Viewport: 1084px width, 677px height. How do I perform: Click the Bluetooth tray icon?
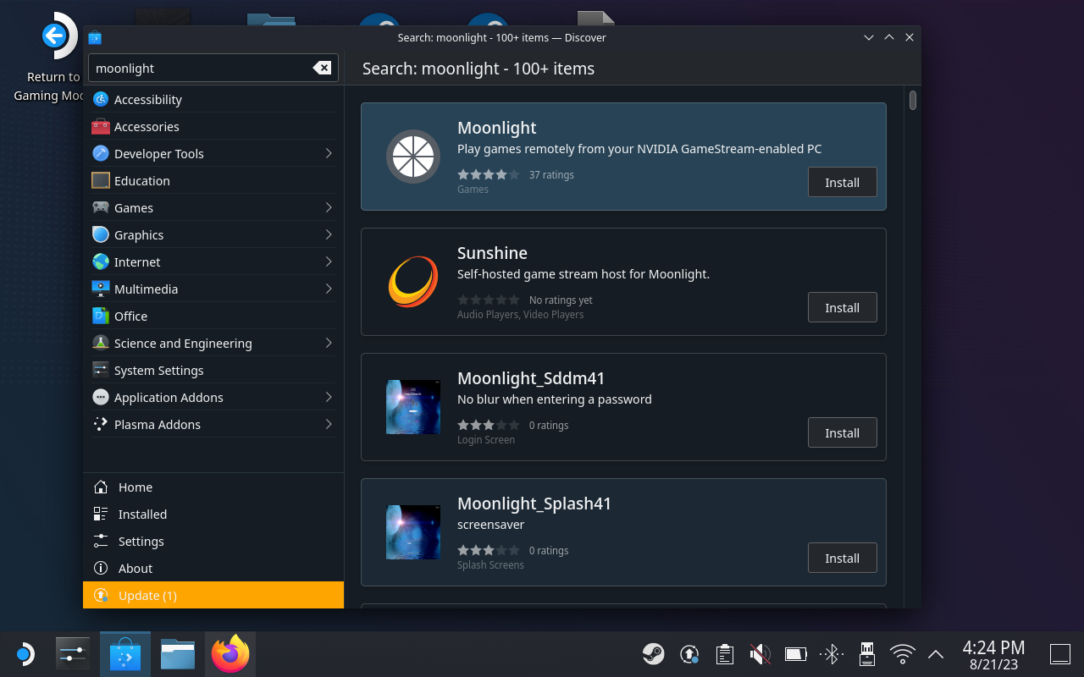click(832, 654)
